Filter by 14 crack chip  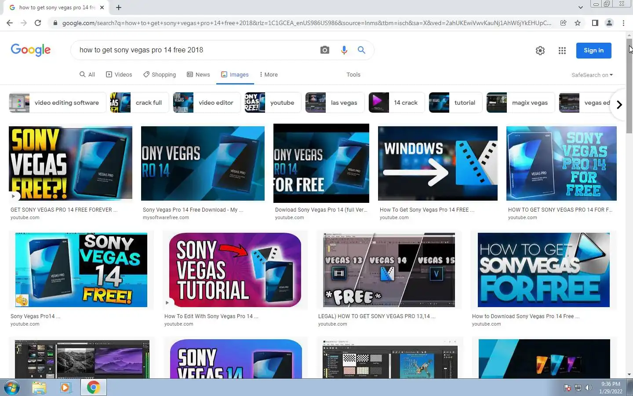tap(397, 103)
